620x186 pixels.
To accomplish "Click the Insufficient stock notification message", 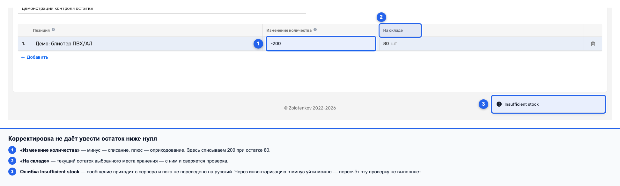I will tap(548, 104).
